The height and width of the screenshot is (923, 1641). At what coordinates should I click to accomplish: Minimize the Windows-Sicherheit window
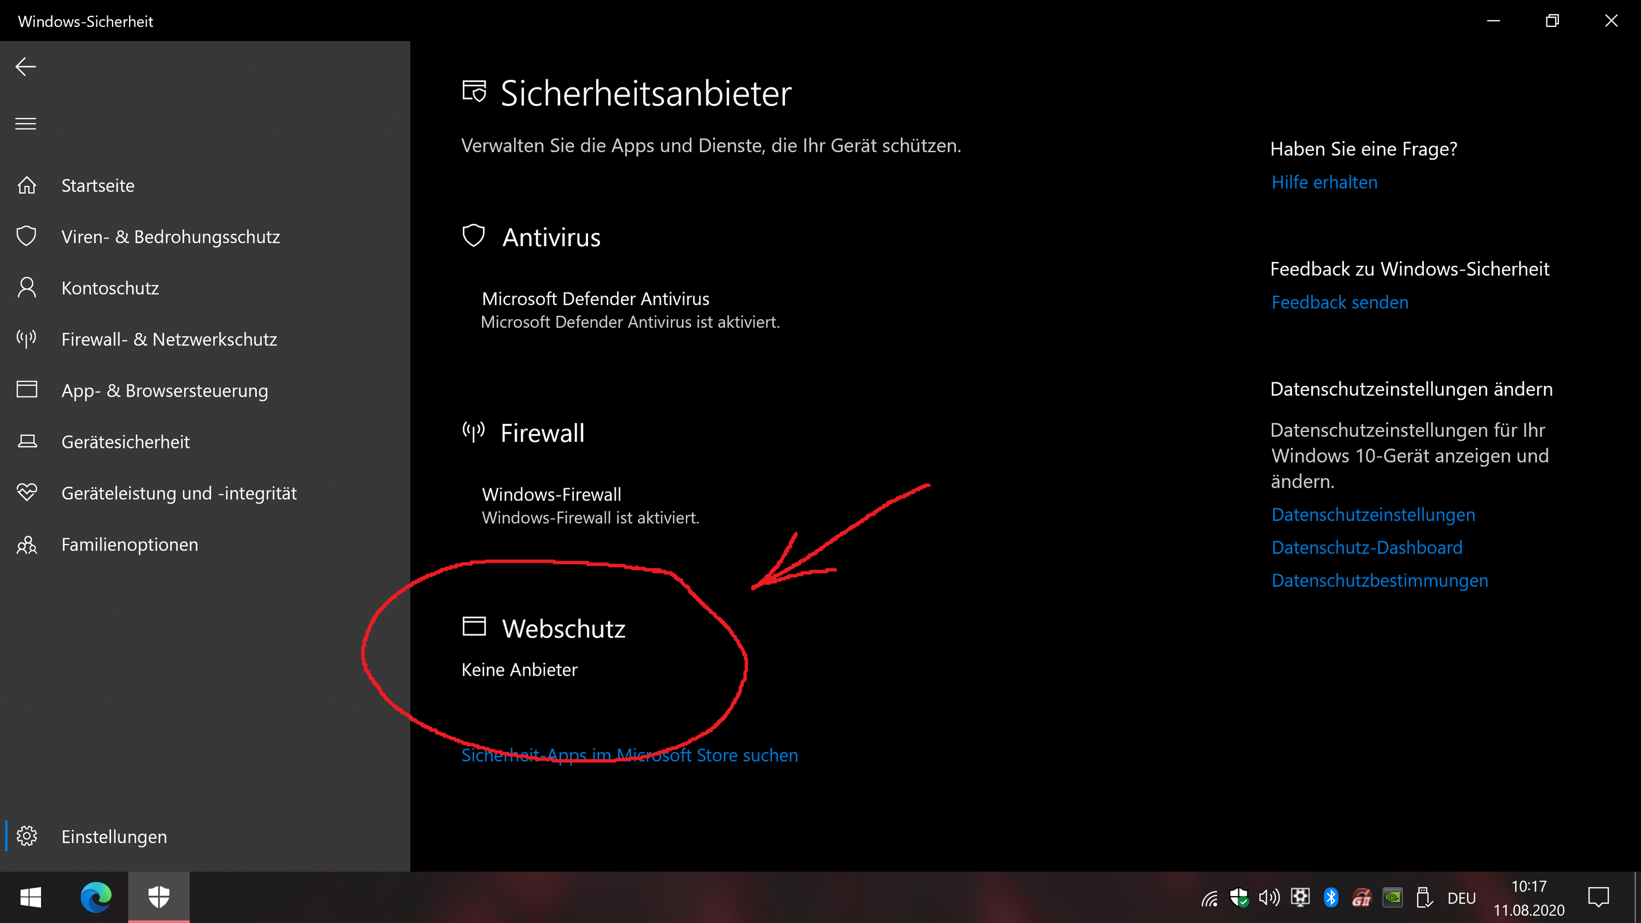click(x=1493, y=21)
